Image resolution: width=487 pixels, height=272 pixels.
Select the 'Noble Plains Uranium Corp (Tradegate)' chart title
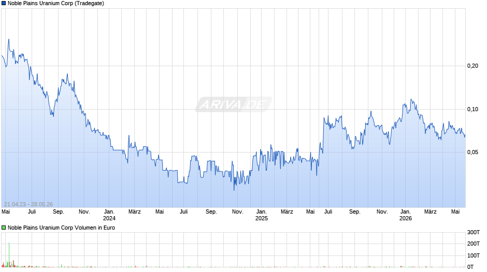(56, 4)
